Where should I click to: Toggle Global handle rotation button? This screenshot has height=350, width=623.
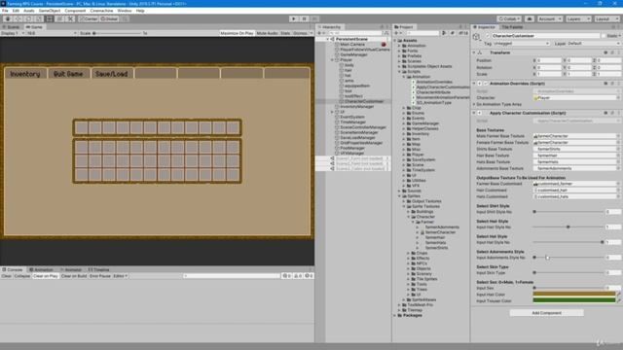click(109, 19)
